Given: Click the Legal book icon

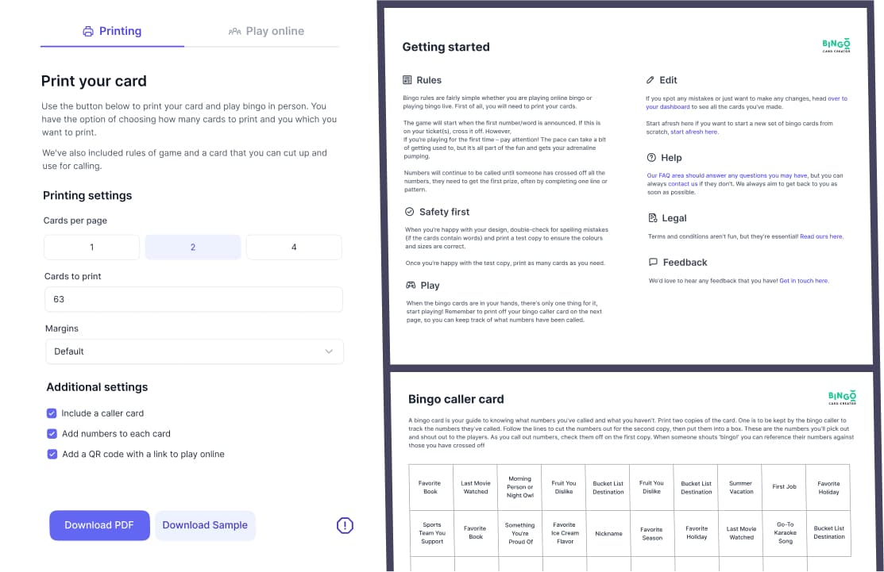Looking at the screenshot, I should 652,218.
